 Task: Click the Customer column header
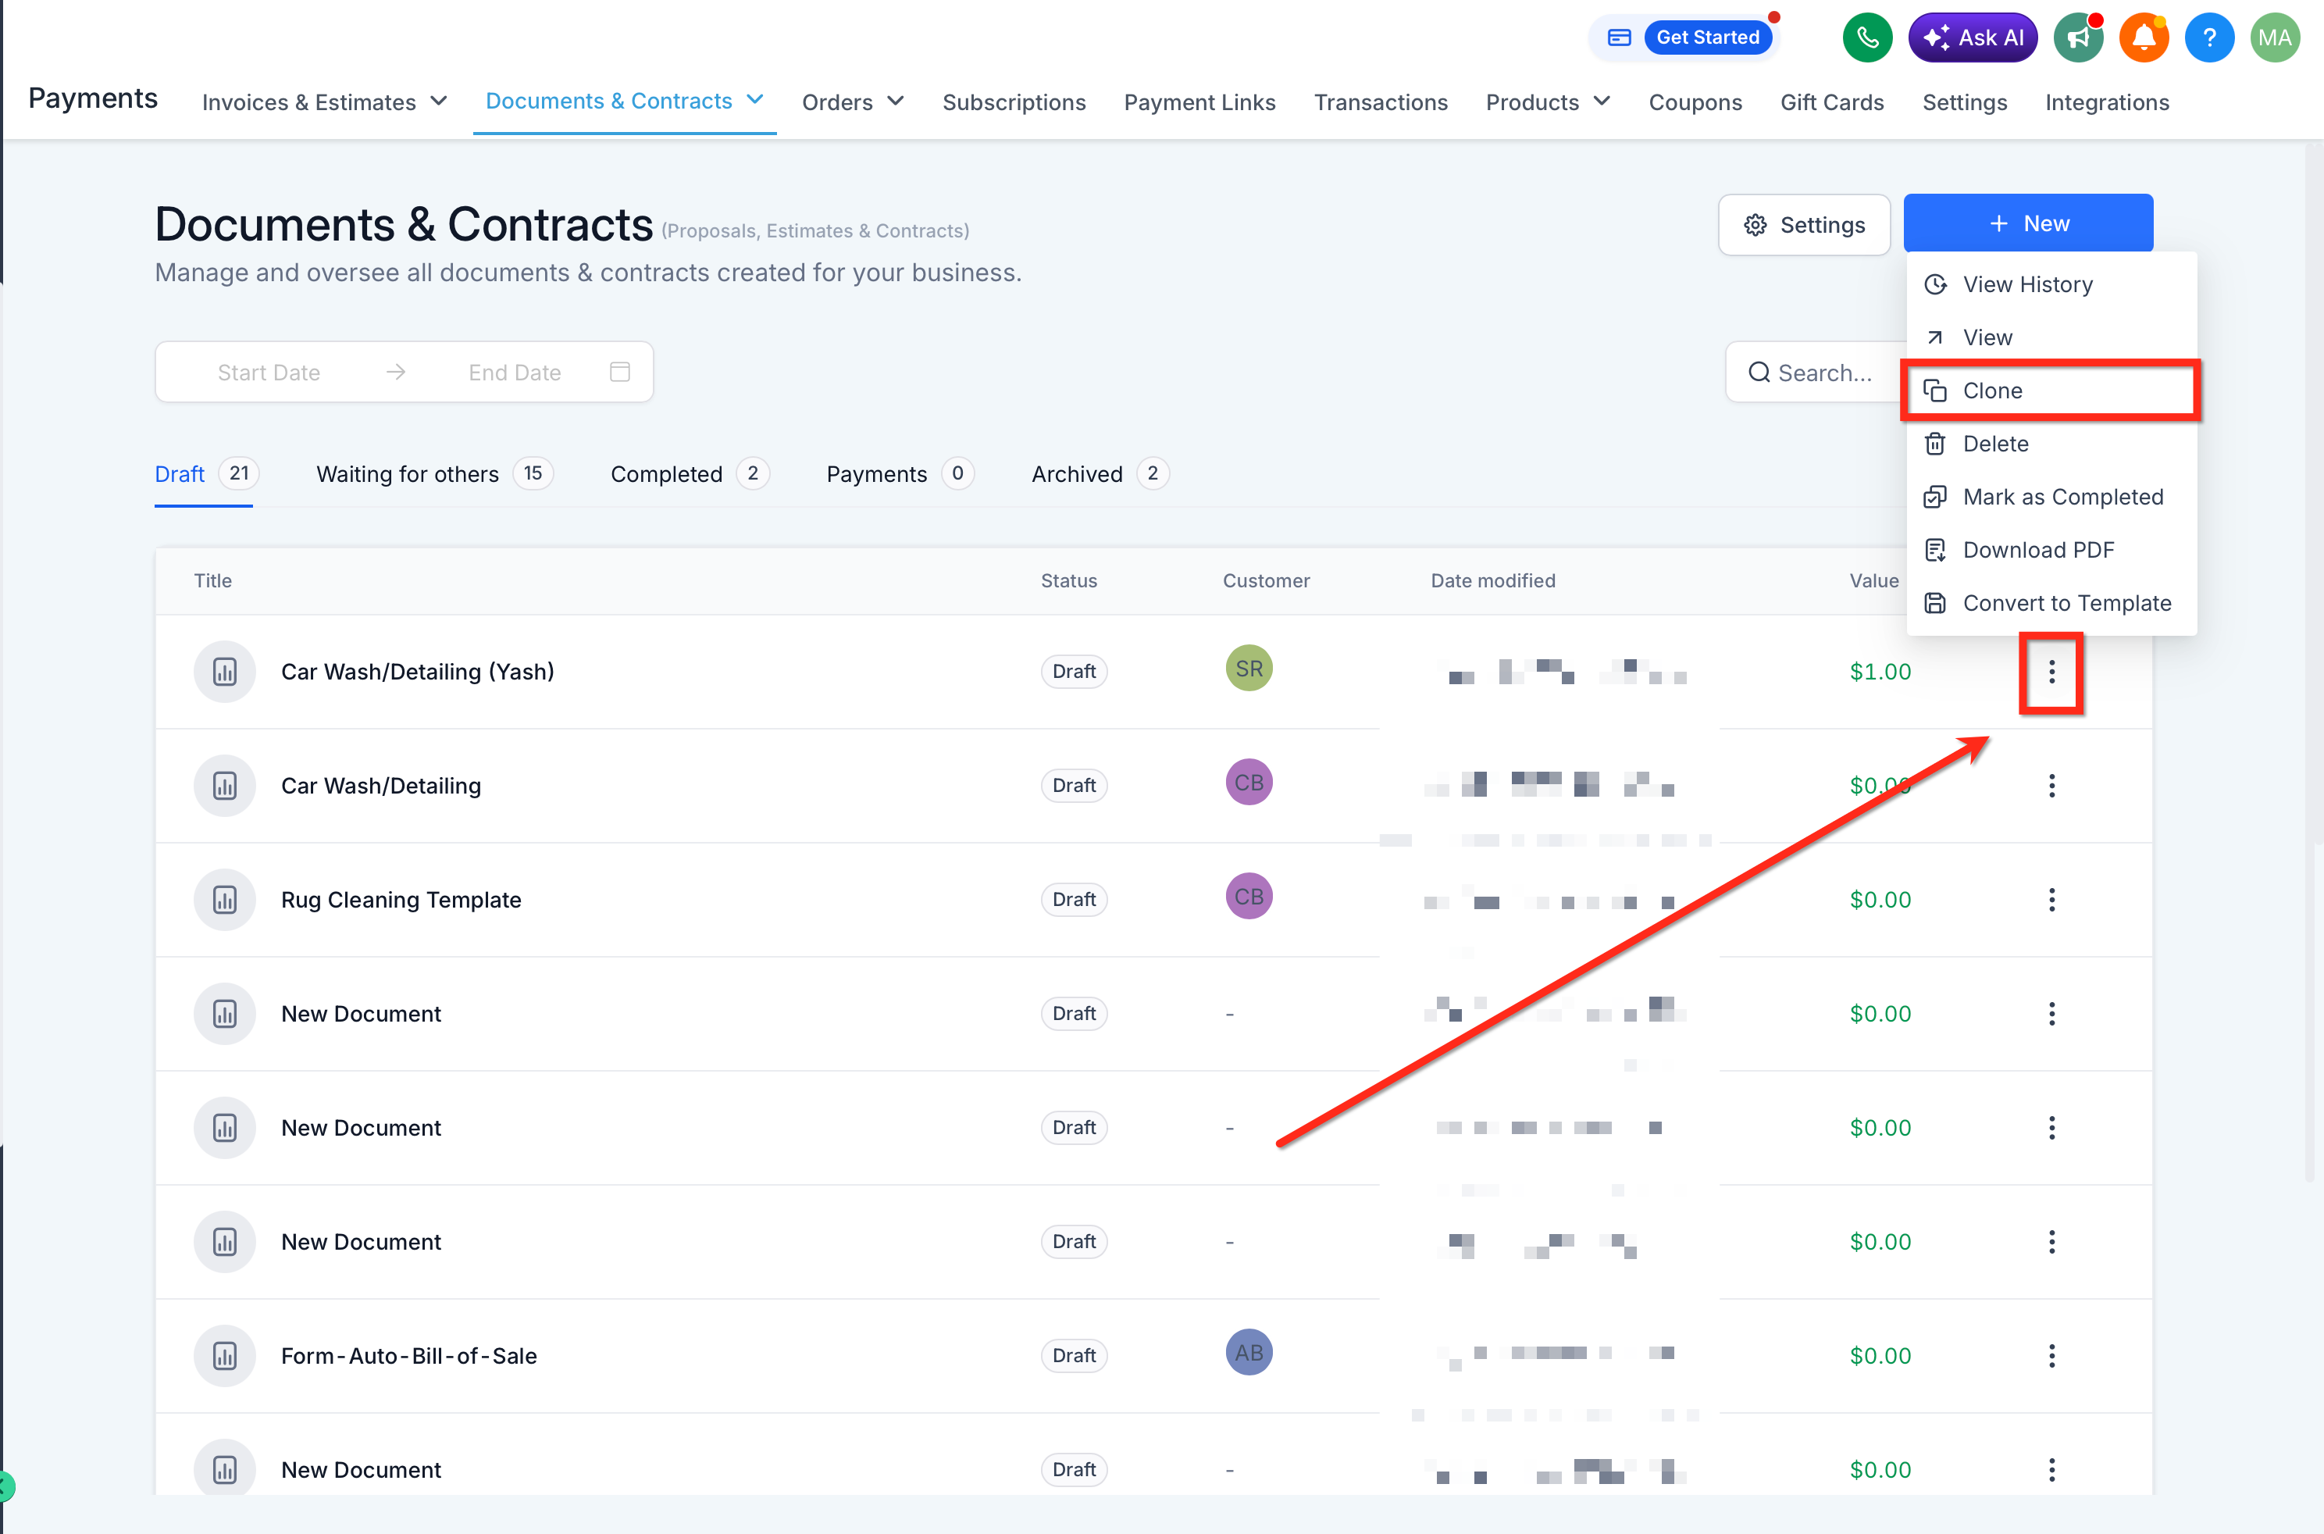click(x=1266, y=580)
